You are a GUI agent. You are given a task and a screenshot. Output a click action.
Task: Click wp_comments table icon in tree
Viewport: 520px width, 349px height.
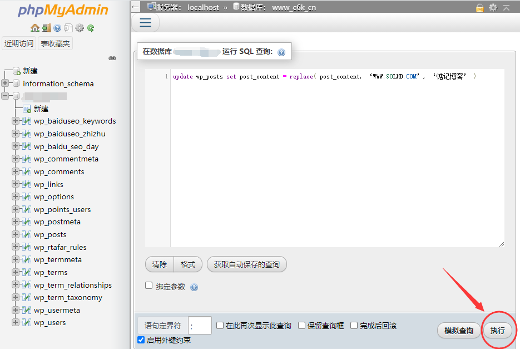(x=27, y=171)
